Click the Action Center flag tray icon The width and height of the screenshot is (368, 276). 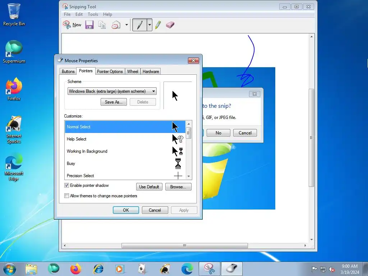point(314,269)
